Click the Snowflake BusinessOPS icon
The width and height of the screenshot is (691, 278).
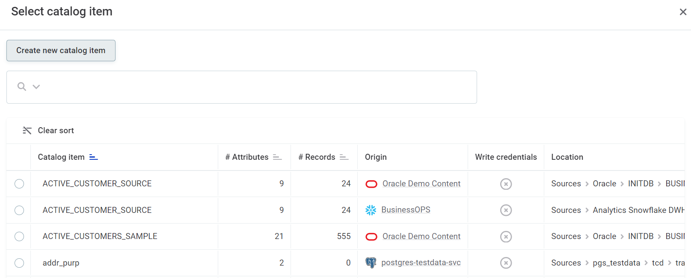[x=371, y=210]
